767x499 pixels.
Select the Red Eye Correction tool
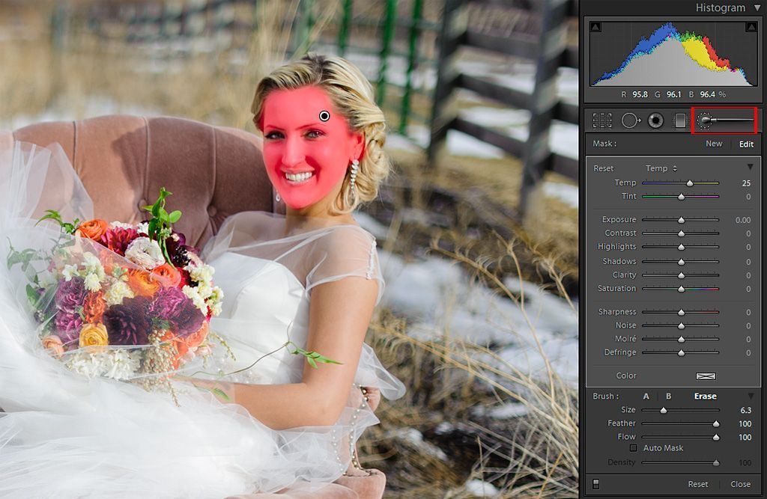(655, 120)
